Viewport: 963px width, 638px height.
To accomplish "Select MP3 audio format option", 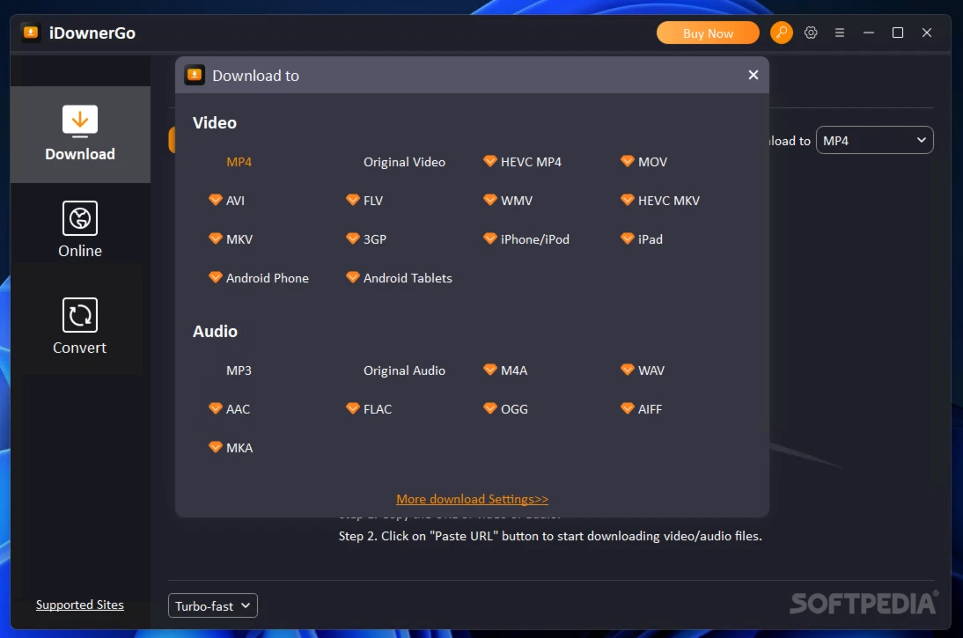I will point(239,370).
